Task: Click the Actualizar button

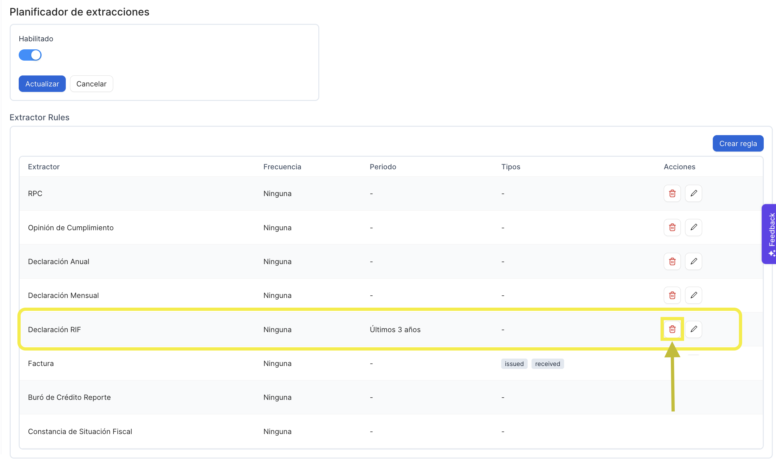Action: pyautogui.click(x=42, y=84)
